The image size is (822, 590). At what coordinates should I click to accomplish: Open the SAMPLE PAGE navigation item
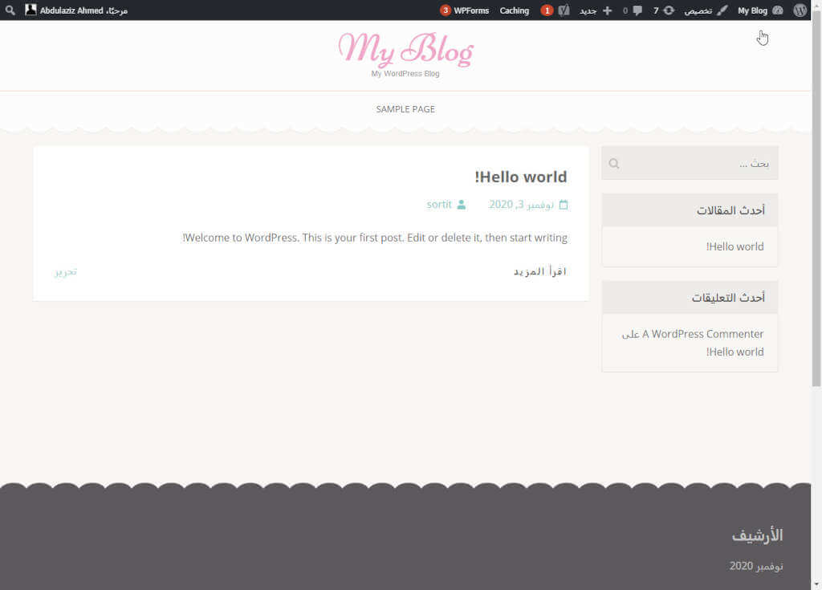click(x=405, y=109)
